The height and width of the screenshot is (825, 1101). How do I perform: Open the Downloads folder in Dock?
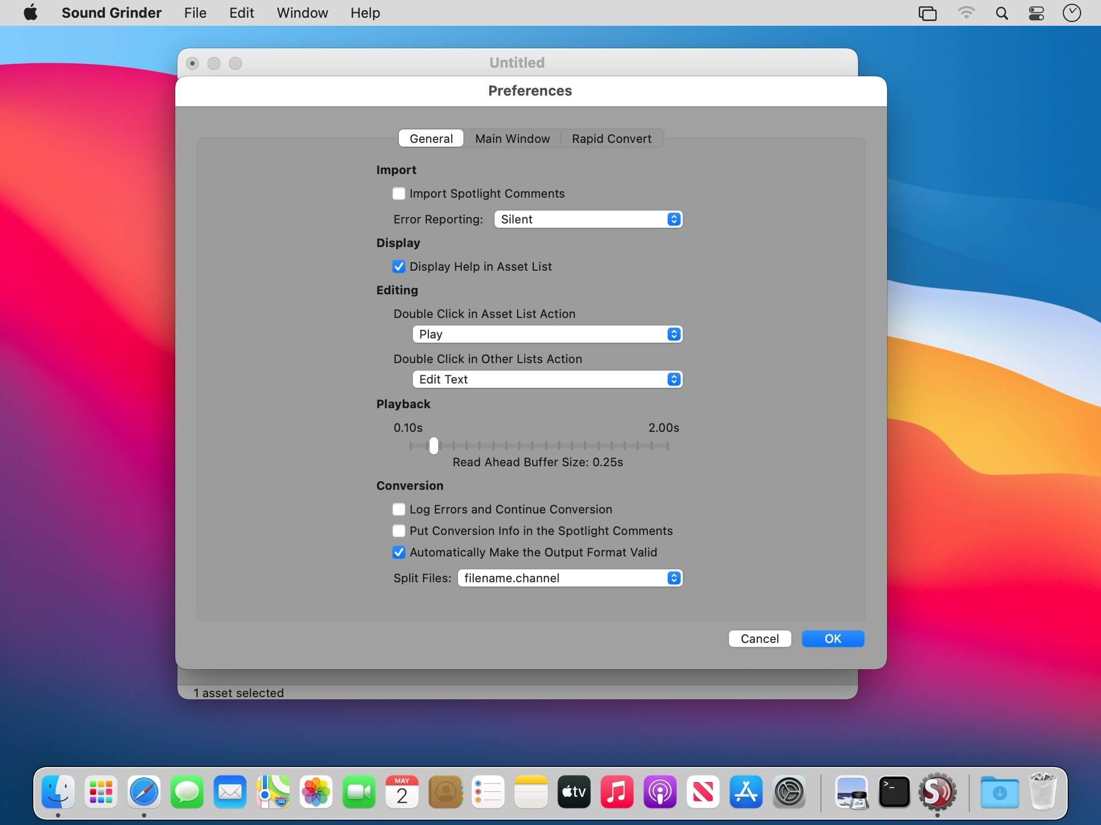pos(999,792)
